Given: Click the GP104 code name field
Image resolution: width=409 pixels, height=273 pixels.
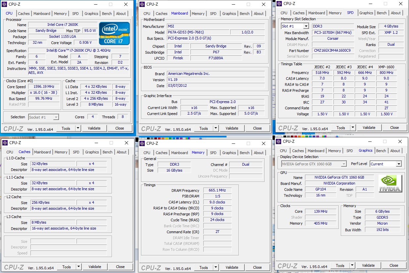Looking at the screenshot, I should tap(320, 190).
